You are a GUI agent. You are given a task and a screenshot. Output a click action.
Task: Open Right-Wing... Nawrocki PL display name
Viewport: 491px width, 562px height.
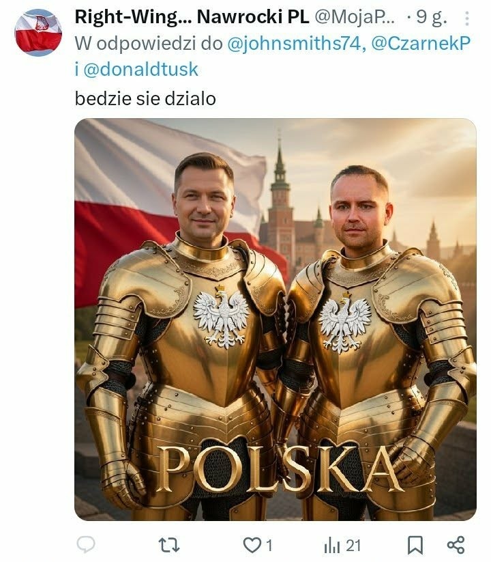point(192,17)
